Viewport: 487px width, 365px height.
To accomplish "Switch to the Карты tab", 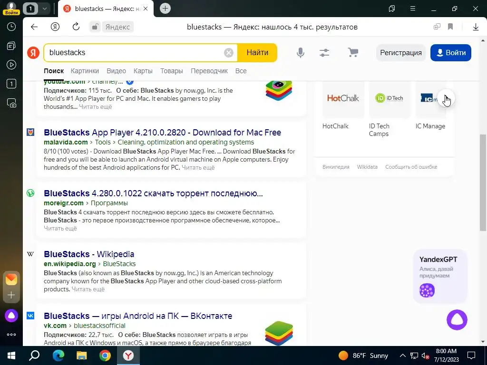I will tap(143, 71).
